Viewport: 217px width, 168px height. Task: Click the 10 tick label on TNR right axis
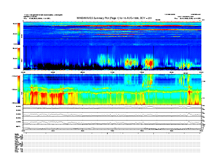tap(204, 98)
